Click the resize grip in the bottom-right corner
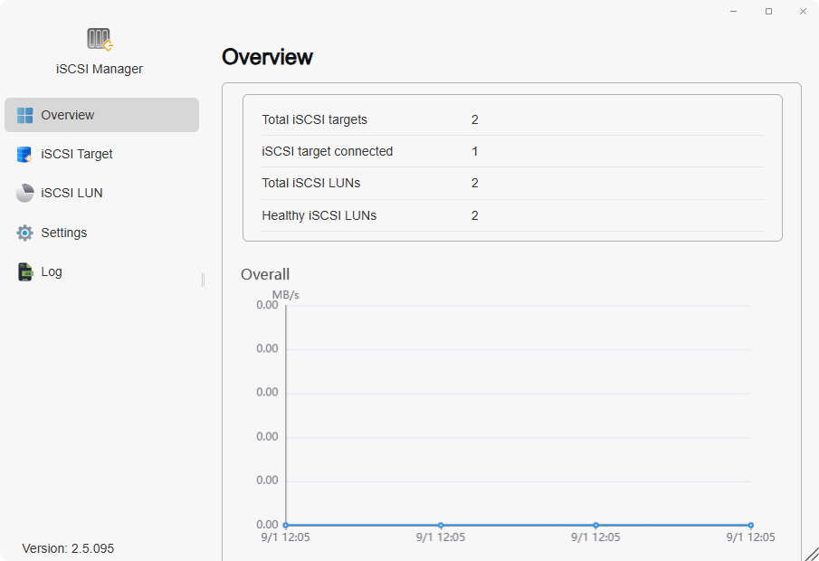This screenshot has width=819, height=561. pos(810,553)
